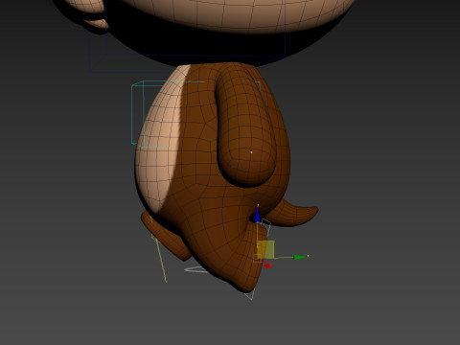The image size is (460, 345).
Task: Click the red X-axis gizmo handle
Action: coord(267,265)
